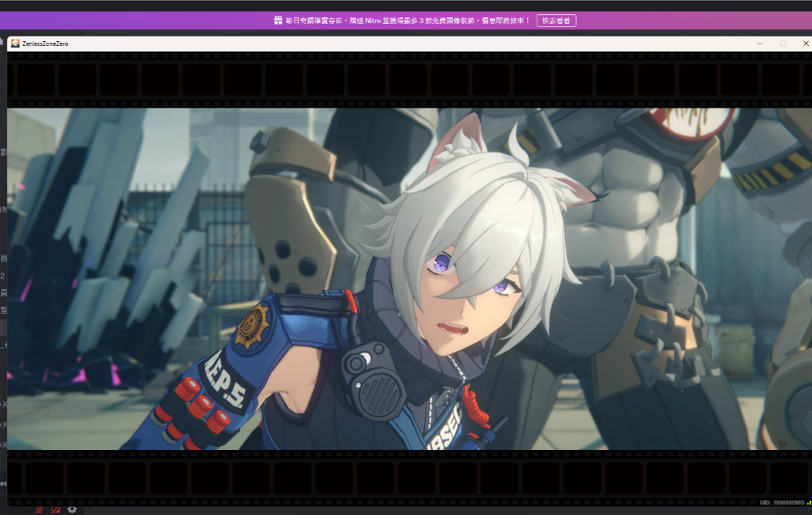The width and height of the screenshot is (812, 515).
Task: Click the UID number in the game corner
Action: click(782, 502)
